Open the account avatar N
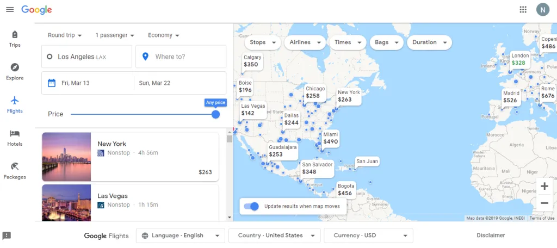Viewport: 557px width, 248px height. tap(542, 10)
